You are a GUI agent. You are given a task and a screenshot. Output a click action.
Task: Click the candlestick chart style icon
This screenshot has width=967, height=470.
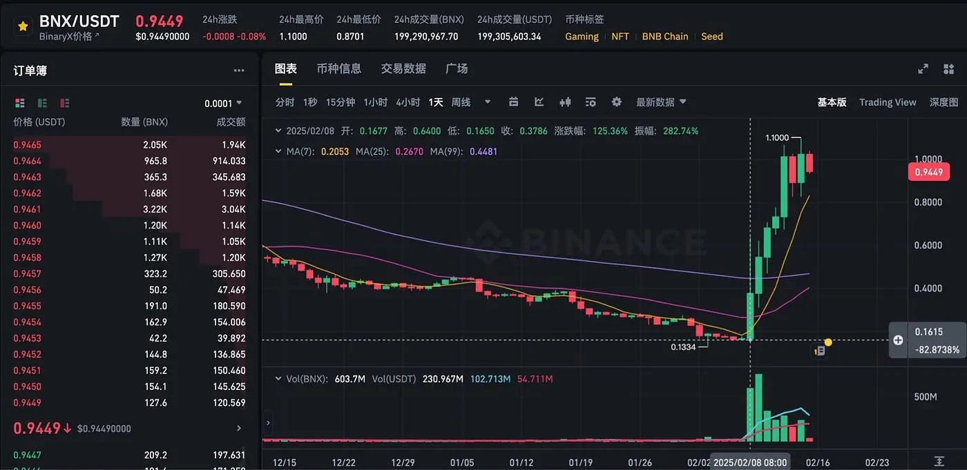point(565,102)
